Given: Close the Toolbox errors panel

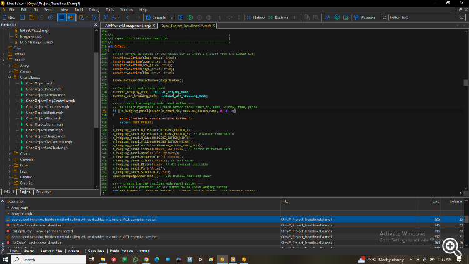Looking at the screenshot, I should tap(3, 201).
